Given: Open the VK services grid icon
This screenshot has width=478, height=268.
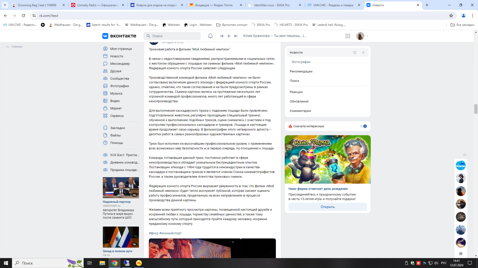Looking at the screenshot, I should [348, 36].
